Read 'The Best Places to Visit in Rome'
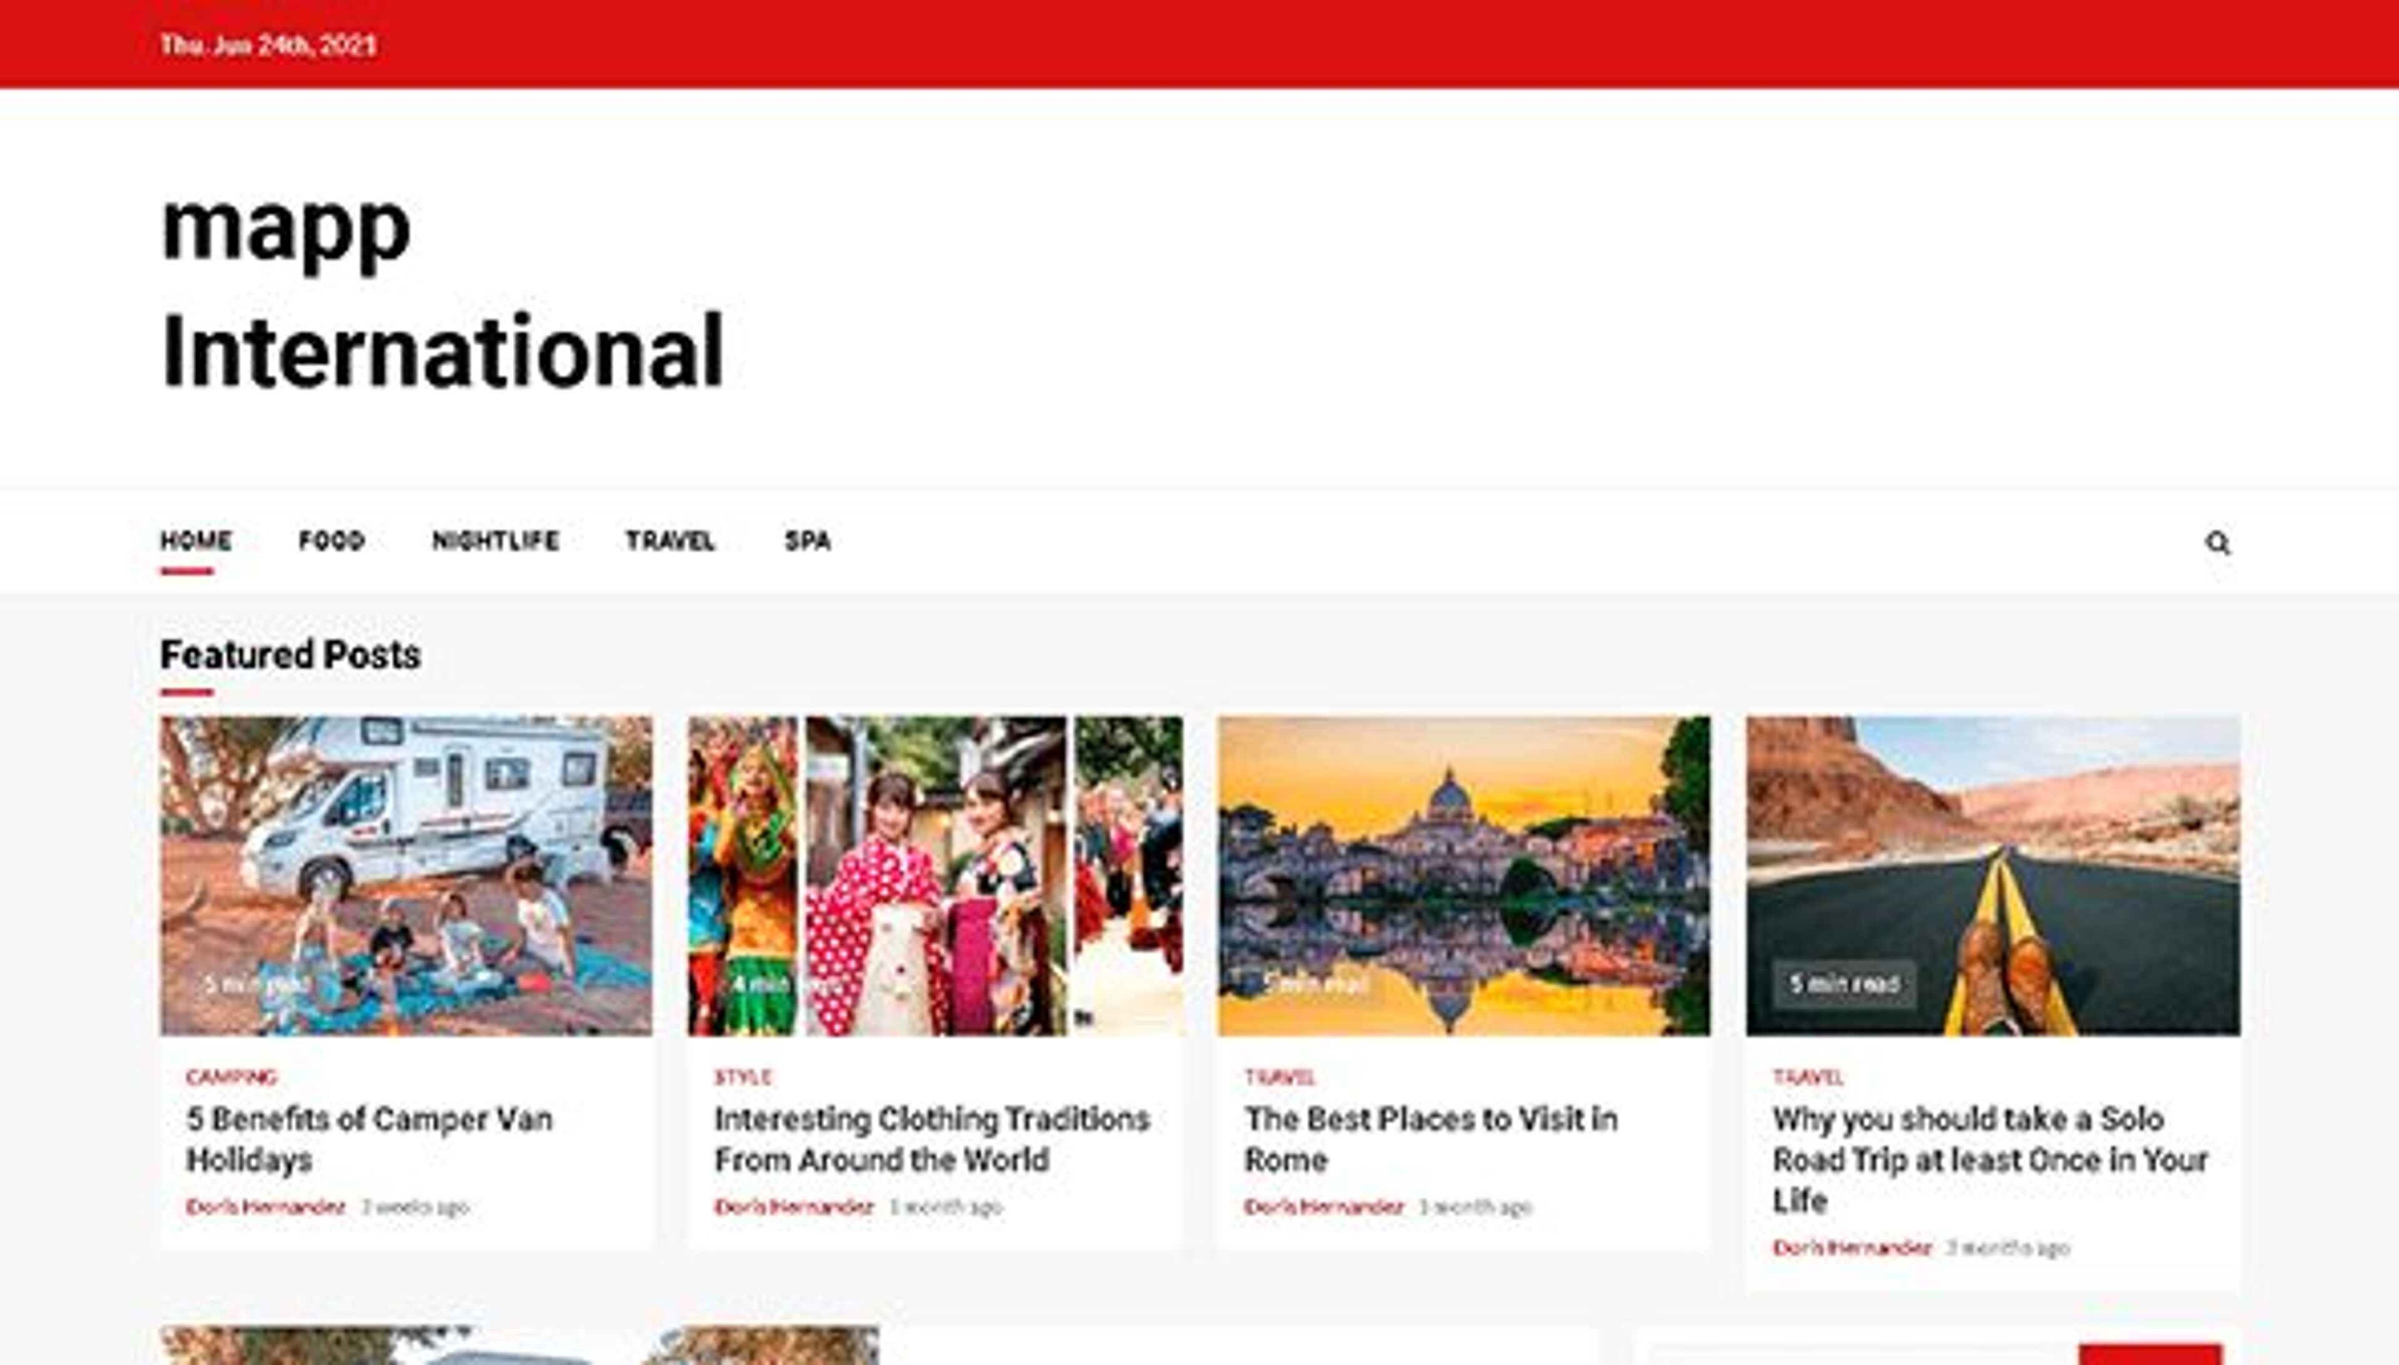Image resolution: width=2399 pixels, height=1365 pixels. [1431, 1140]
